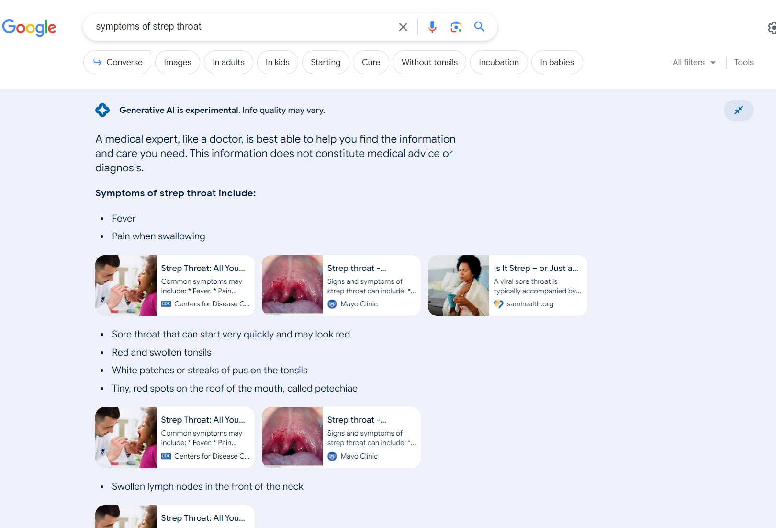Select the In babies filter chip
776x528 pixels.
click(557, 62)
